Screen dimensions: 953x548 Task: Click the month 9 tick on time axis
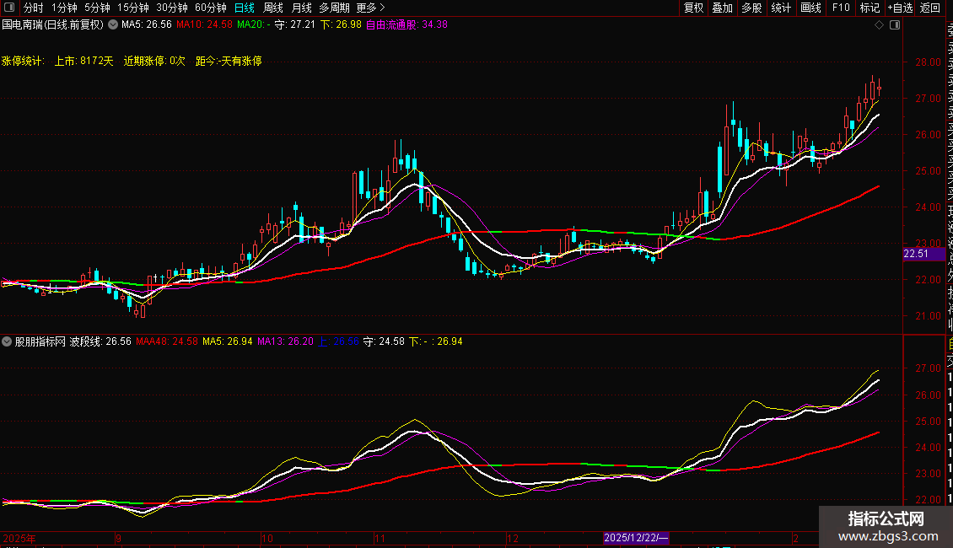coord(119,538)
